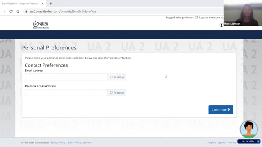The height and width of the screenshot is (147, 262).
Task: Select the BenefitSolver Personal Preferences tab
Action: point(20,4)
